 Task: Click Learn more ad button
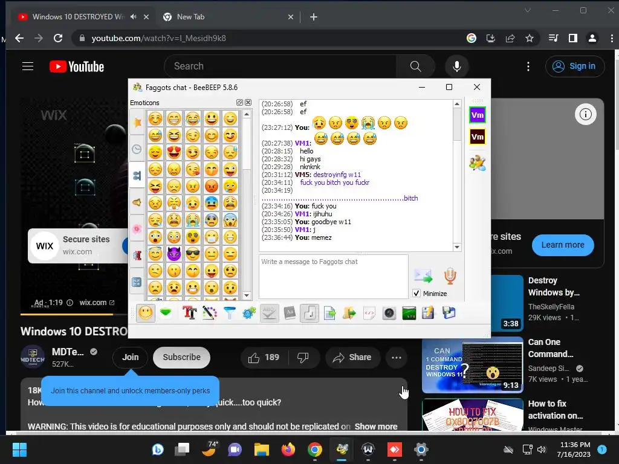[x=563, y=245]
